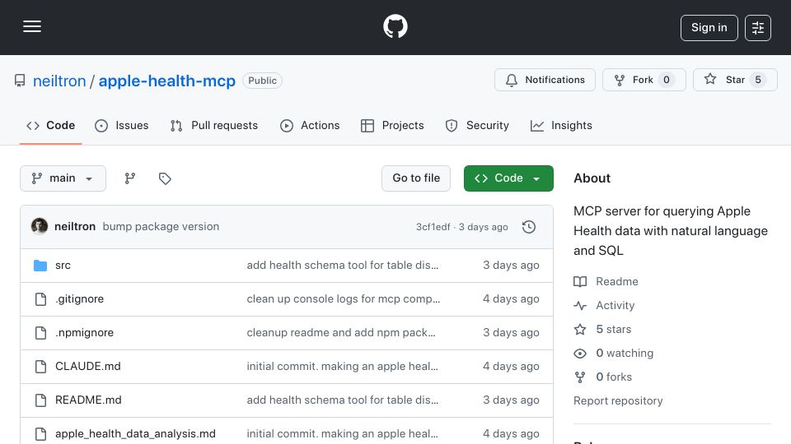Open the Pull requests tab
This screenshot has height=444, width=791.
tap(214, 125)
